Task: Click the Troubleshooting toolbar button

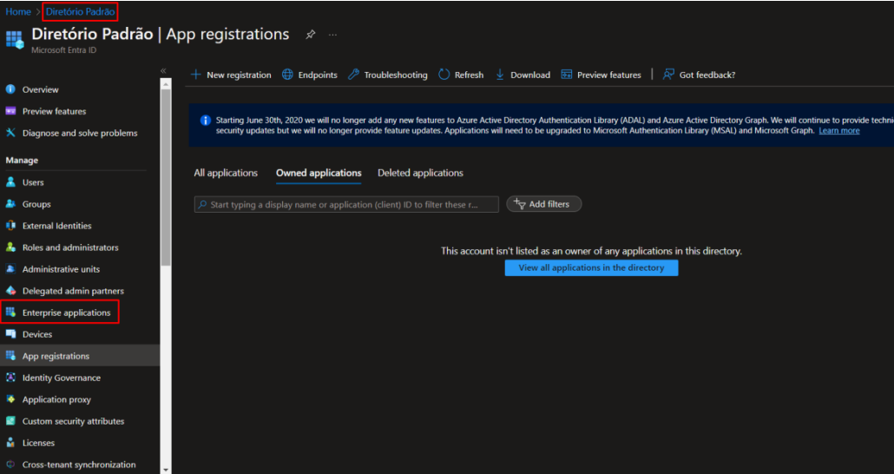Action: tap(388, 75)
